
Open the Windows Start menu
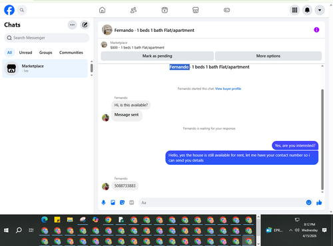(x=6, y=230)
